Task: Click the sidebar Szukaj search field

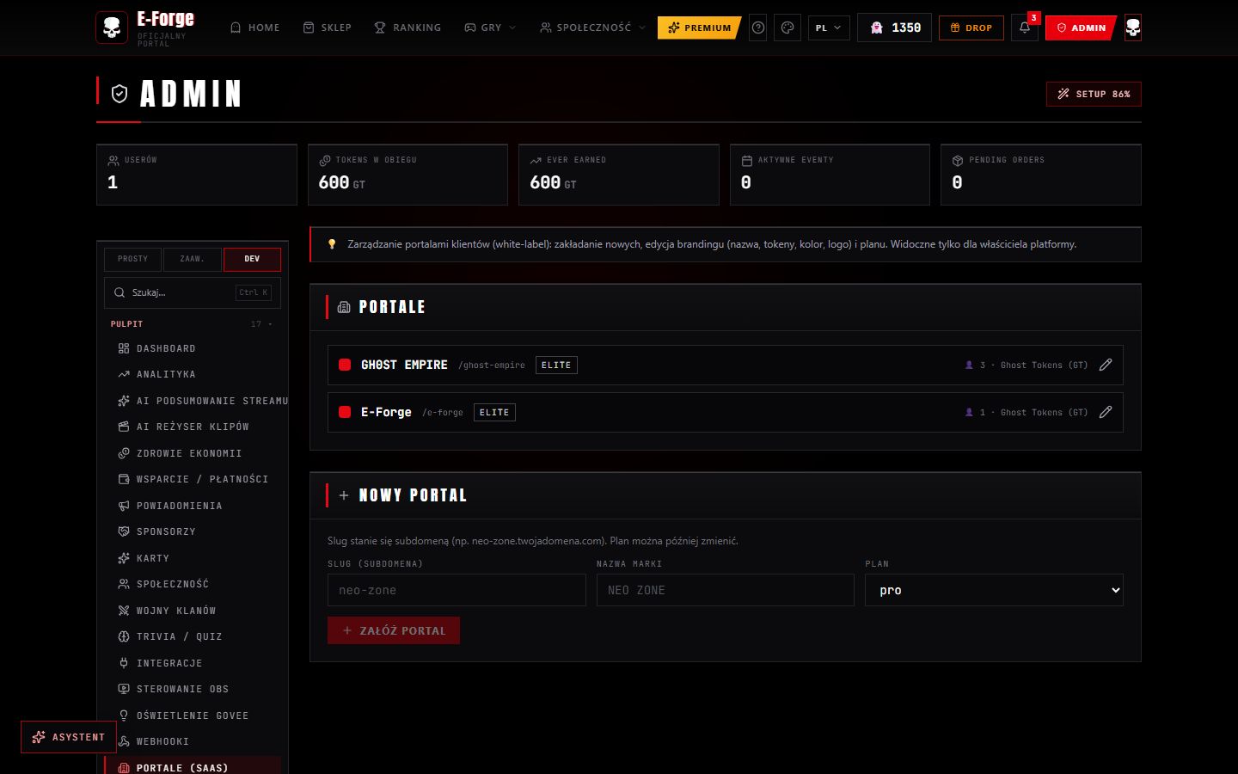Action: pyautogui.click(x=193, y=292)
